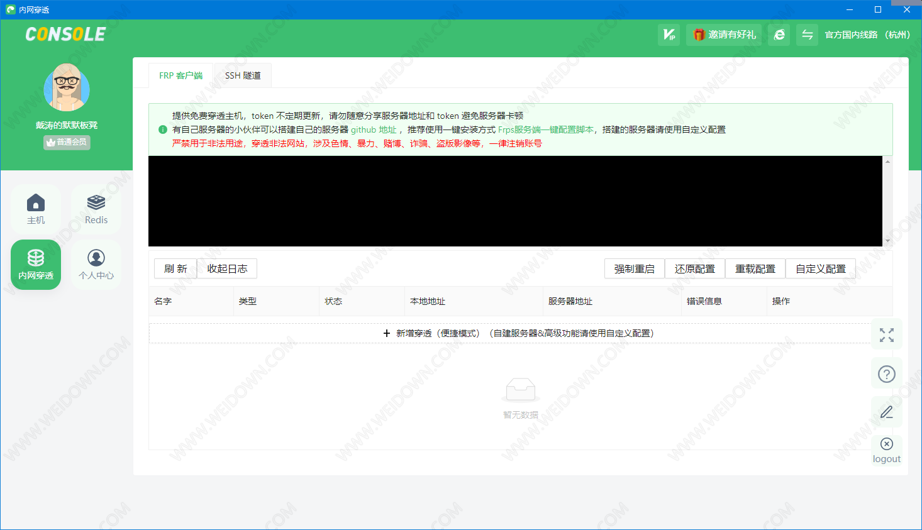Click the 还原配置 button
Image resolution: width=922 pixels, height=530 pixels.
pos(695,268)
